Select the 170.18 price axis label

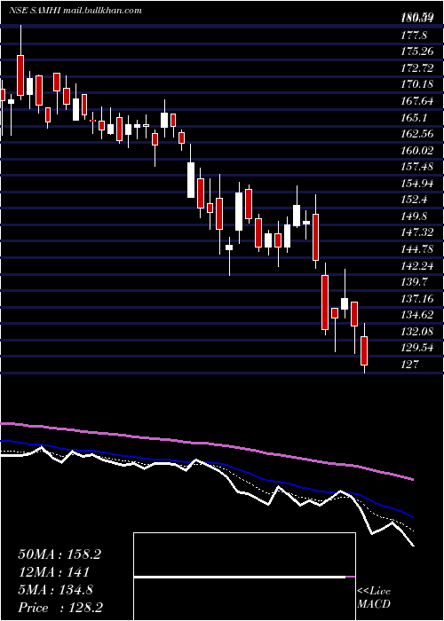coord(416,84)
